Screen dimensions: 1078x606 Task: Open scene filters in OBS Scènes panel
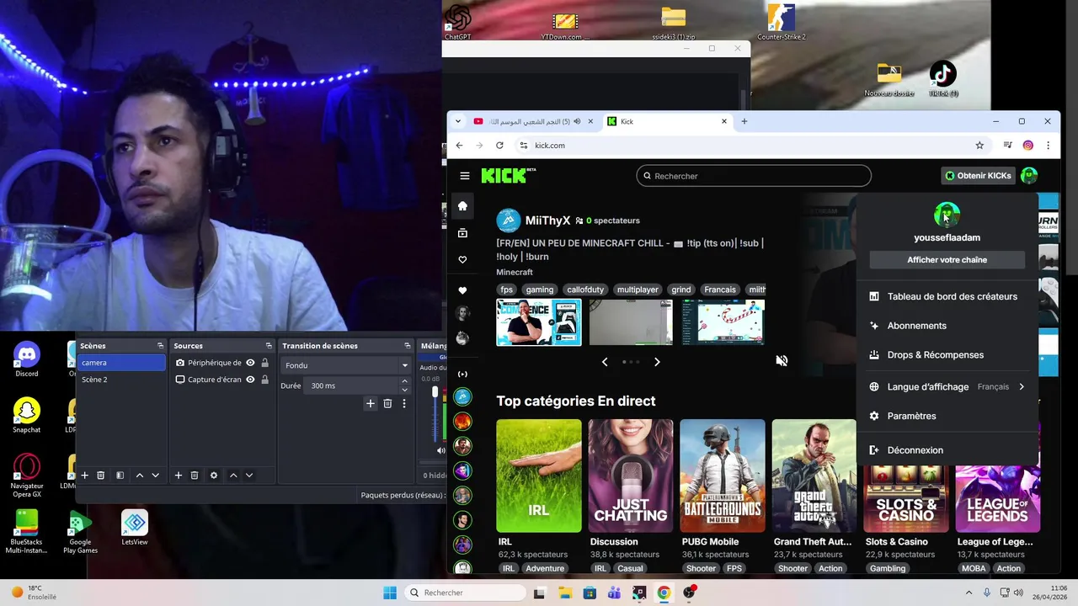(x=120, y=476)
